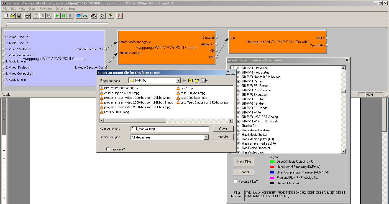Screen dimensions: 389x204
Task: Open the Fichiers de type dropdown
Action: pos(206,137)
